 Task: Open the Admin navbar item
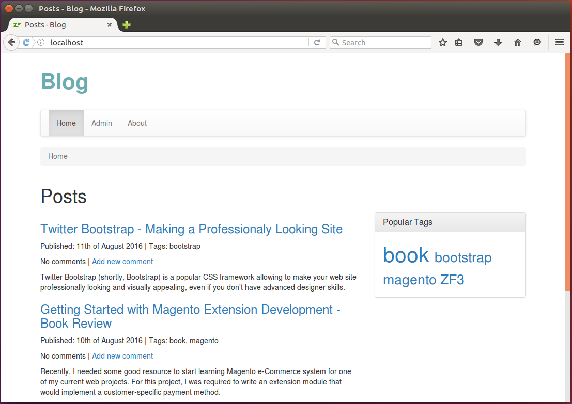point(102,123)
